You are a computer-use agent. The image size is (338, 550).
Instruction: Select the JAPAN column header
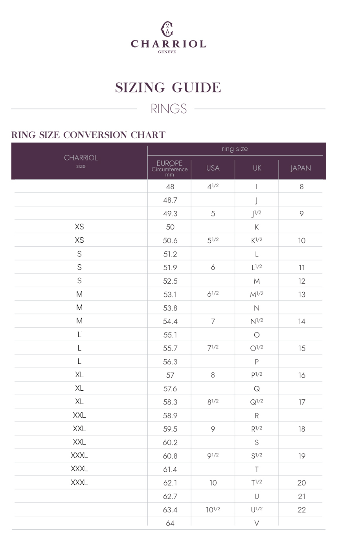[301, 168]
